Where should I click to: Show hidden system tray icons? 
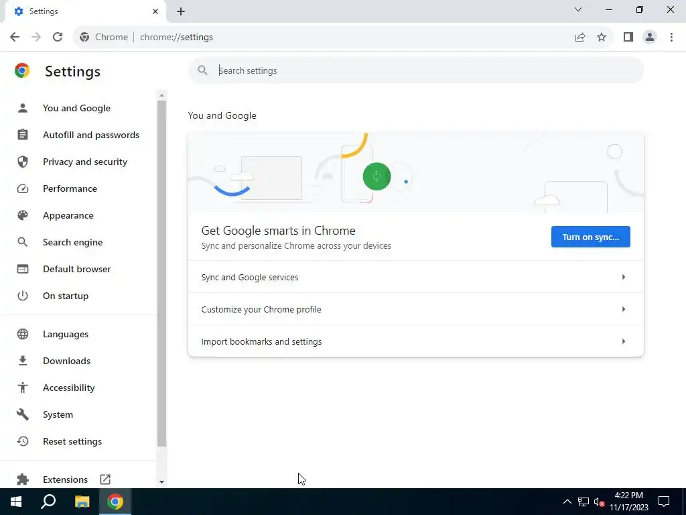[x=567, y=502]
